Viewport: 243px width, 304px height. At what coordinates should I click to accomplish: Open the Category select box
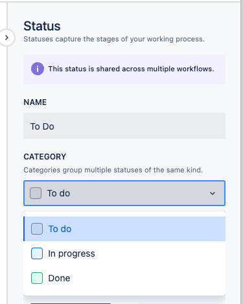pos(124,193)
